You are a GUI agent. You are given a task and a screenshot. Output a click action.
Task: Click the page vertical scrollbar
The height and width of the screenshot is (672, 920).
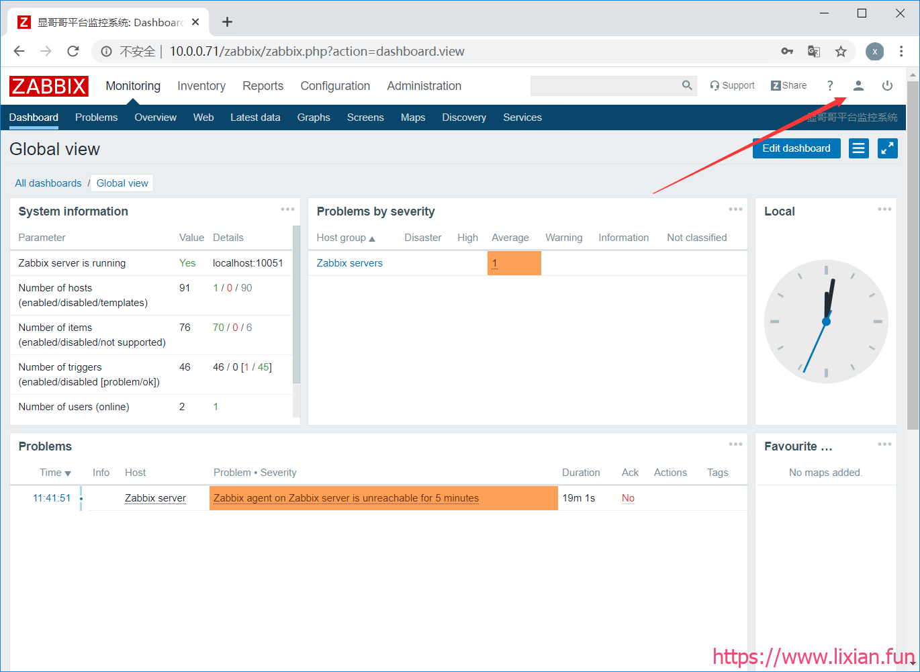pyautogui.click(x=913, y=255)
